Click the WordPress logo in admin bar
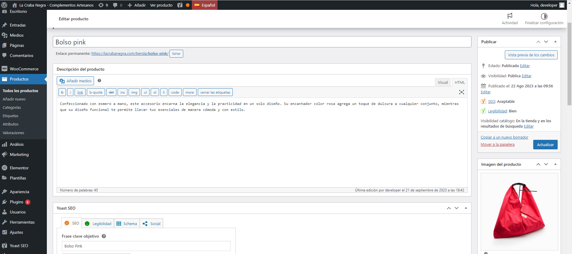The width and height of the screenshot is (572, 254). pyautogui.click(x=4, y=5)
